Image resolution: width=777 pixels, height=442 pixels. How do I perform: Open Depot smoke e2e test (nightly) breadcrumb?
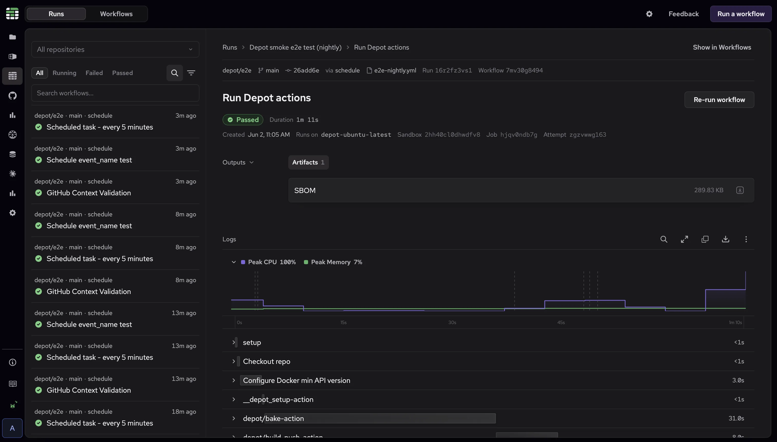295,47
